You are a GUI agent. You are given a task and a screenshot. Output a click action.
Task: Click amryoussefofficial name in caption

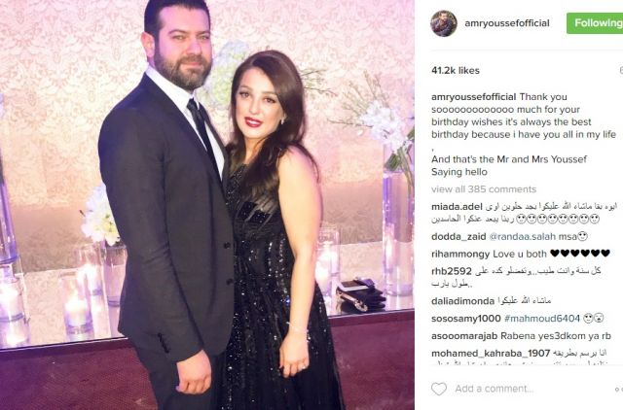[474, 97]
